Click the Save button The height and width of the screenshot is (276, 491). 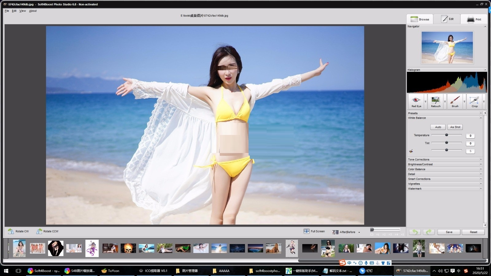coord(449,232)
